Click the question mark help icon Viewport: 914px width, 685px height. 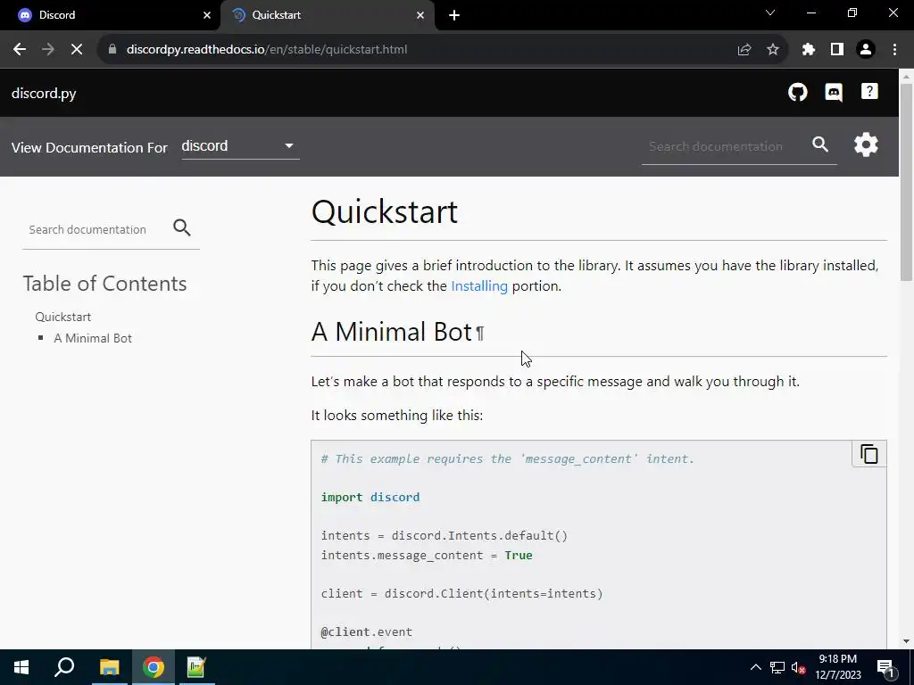click(x=869, y=92)
